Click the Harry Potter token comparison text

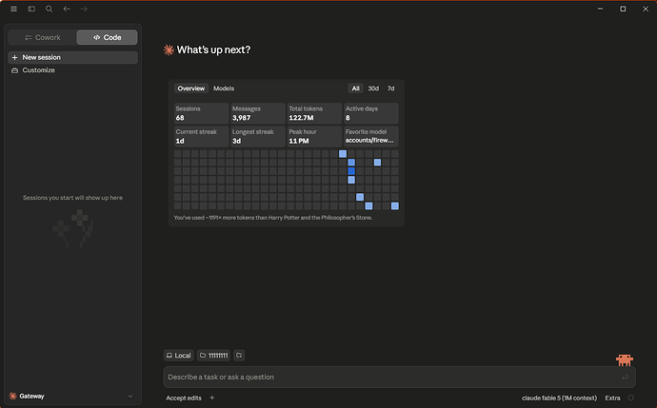coord(272,218)
